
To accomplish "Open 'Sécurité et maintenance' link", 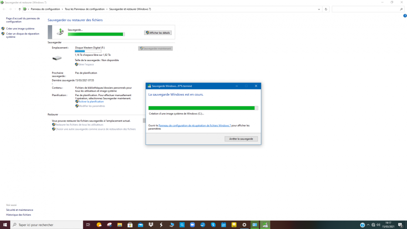I will 20,210.
